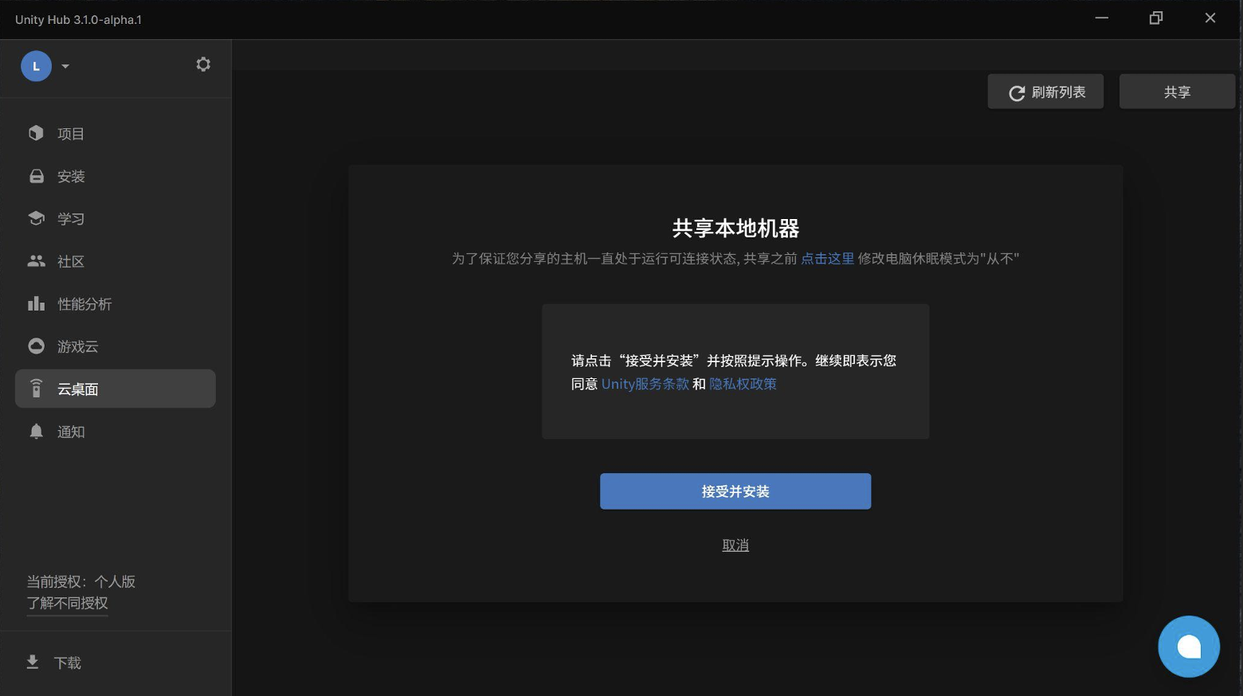Open the 隐私权政策 link
The height and width of the screenshot is (696, 1243).
pos(743,384)
